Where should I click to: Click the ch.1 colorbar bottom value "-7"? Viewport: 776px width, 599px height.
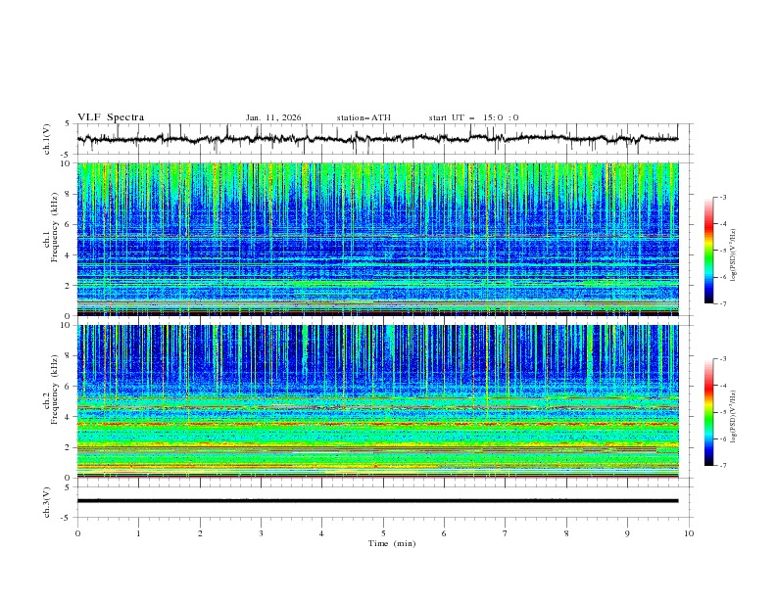[x=723, y=304]
